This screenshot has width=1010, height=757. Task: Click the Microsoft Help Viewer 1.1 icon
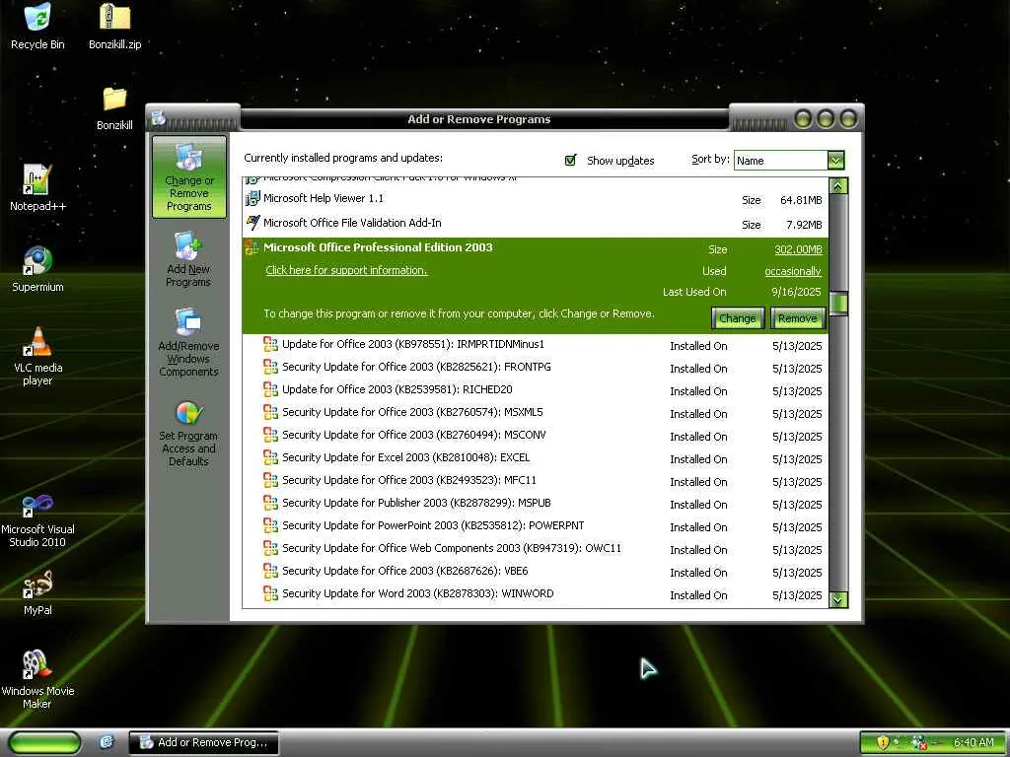[253, 198]
